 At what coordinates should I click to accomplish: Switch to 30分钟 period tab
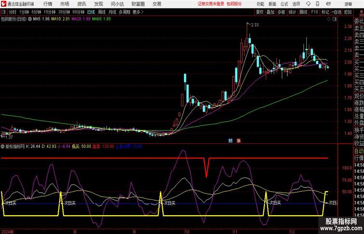click(x=64, y=12)
